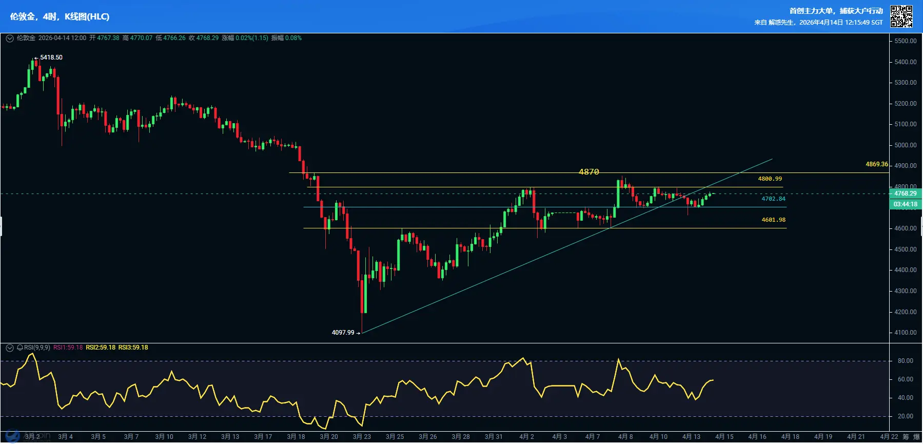The height and width of the screenshot is (444, 923).
Task: Click the 首创主力大单 header slogan
Action: coord(836,11)
